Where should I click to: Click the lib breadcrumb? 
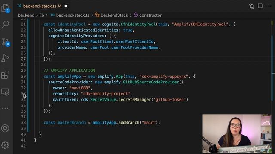[x=42, y=15]
